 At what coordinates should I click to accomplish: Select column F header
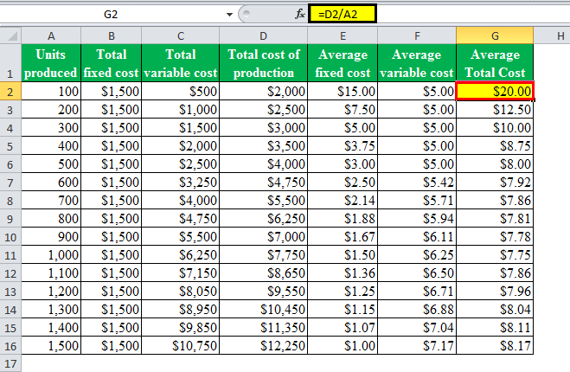pyautogui.click(x=417, y=36)
